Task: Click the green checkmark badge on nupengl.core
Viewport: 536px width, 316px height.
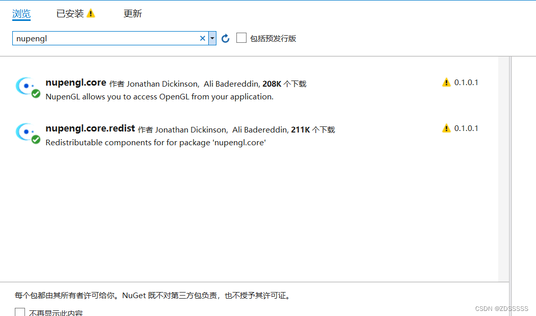Action: click(35, 95)
